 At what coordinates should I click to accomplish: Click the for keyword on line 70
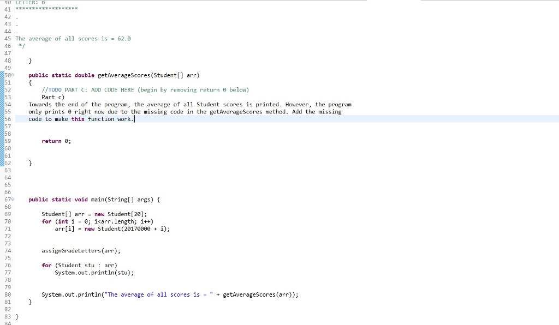[x=47, y=221]
